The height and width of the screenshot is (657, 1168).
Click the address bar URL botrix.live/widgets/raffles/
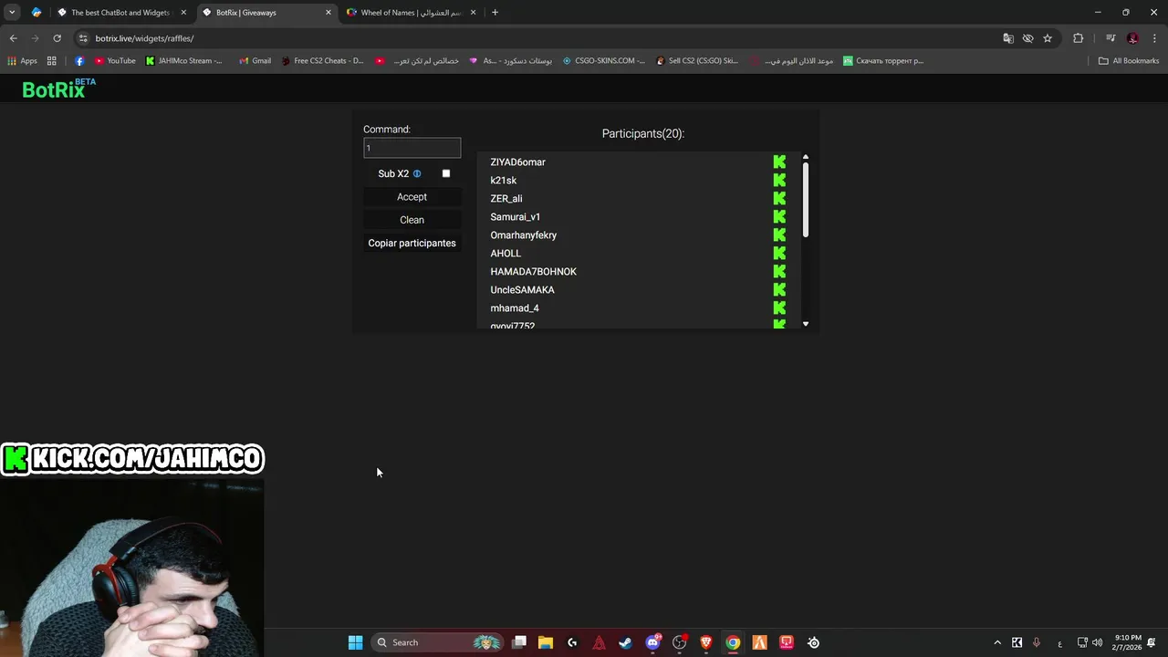coord(144,38)
